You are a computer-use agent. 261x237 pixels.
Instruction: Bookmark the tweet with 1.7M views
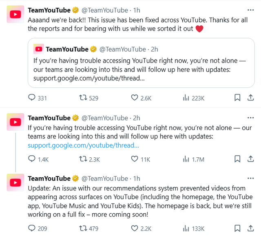[x=237, y=159]
